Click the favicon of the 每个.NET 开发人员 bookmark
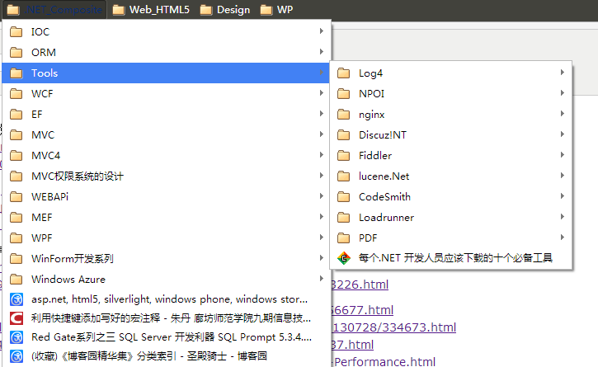598x367 pixels. [344, 258]
